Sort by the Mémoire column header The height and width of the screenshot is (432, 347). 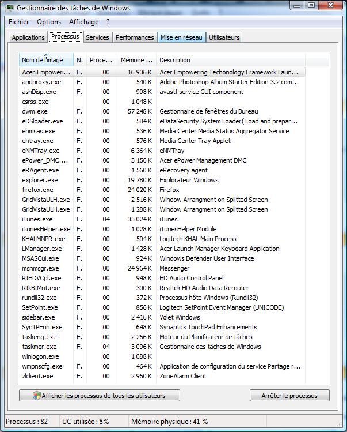pos(136,60)
